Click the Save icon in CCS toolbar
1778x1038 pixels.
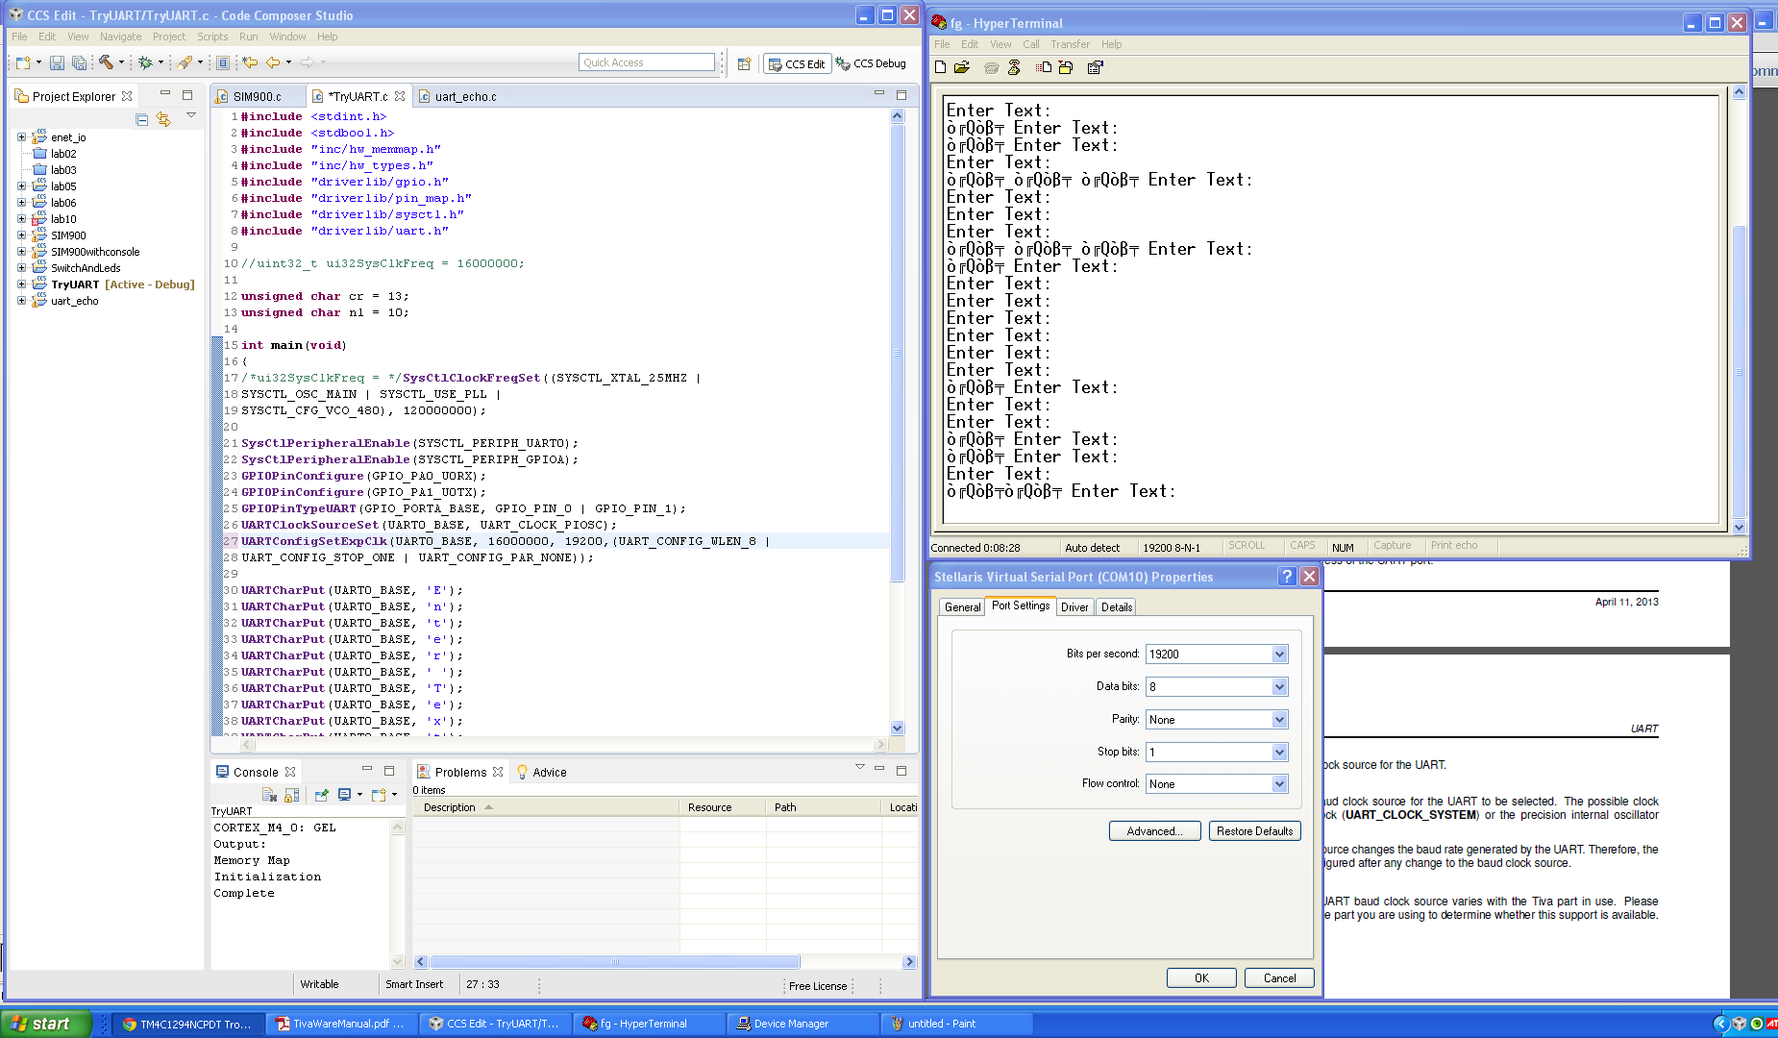[57, 62]
